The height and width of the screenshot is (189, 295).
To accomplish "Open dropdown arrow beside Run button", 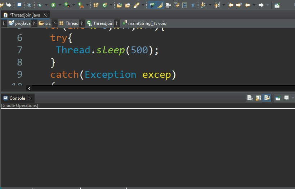I will (x=60, y=5).
